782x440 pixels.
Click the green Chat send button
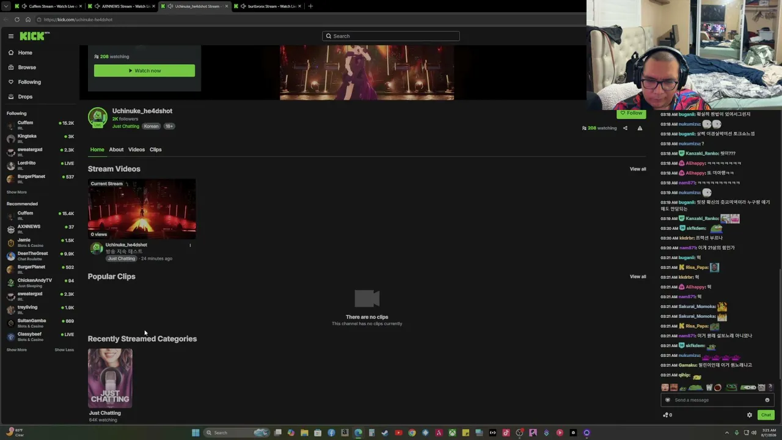coord(766,415)
